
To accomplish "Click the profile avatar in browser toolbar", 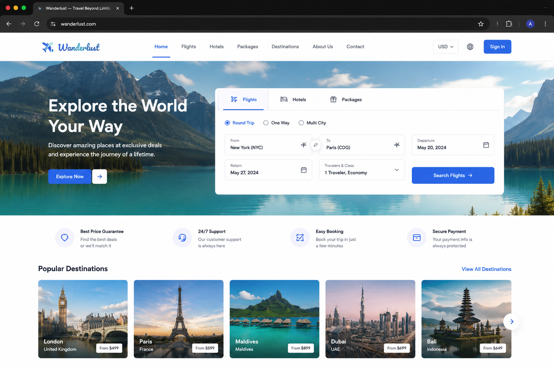I will point(530,24).
